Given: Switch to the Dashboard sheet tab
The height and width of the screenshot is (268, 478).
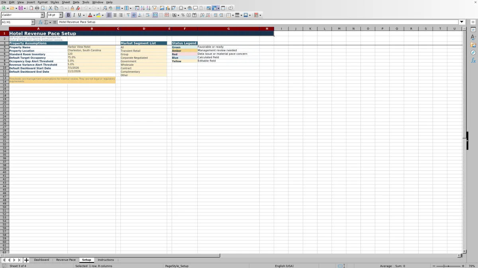Looking at the screenshot, I should point(41,260).
